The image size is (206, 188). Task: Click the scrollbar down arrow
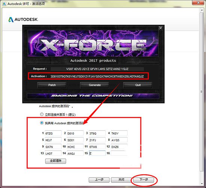[x=202, y=184]
